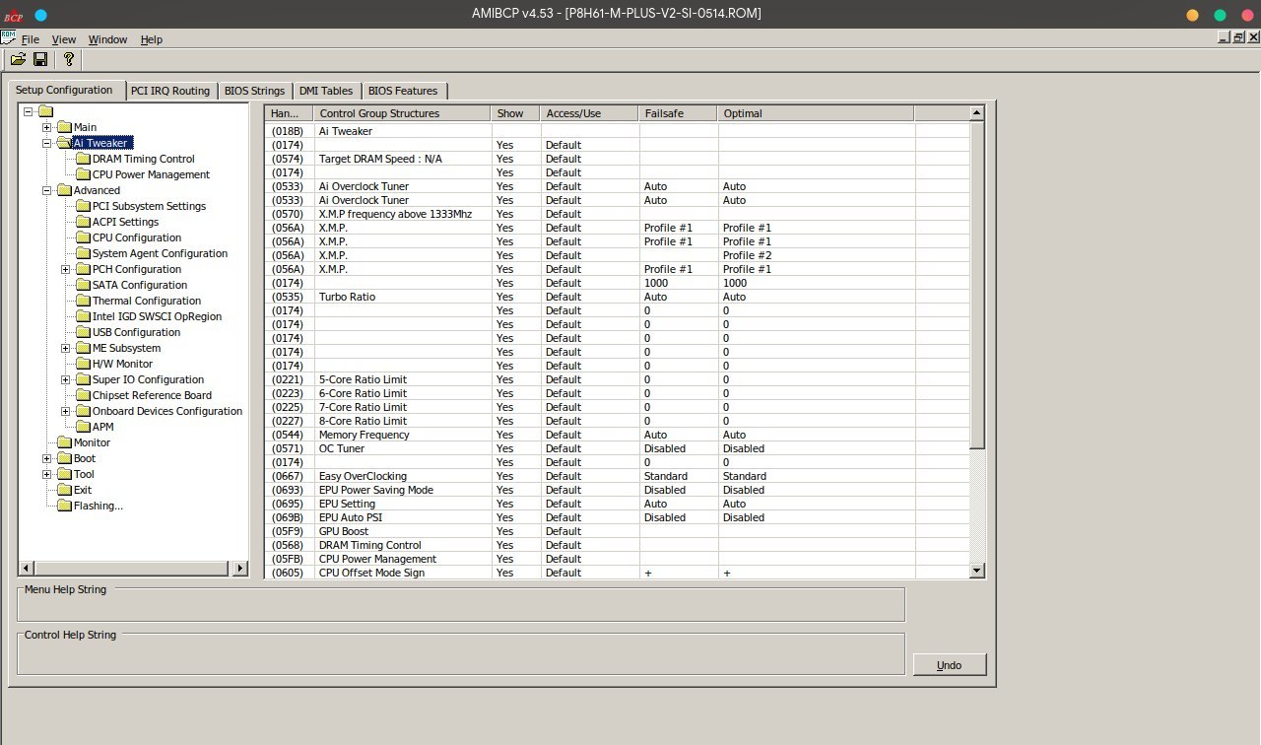Click the Intel IGD SWSCI OpRegion folder icon
Viewport: 1261px width, 745px height.
point(83,316)
